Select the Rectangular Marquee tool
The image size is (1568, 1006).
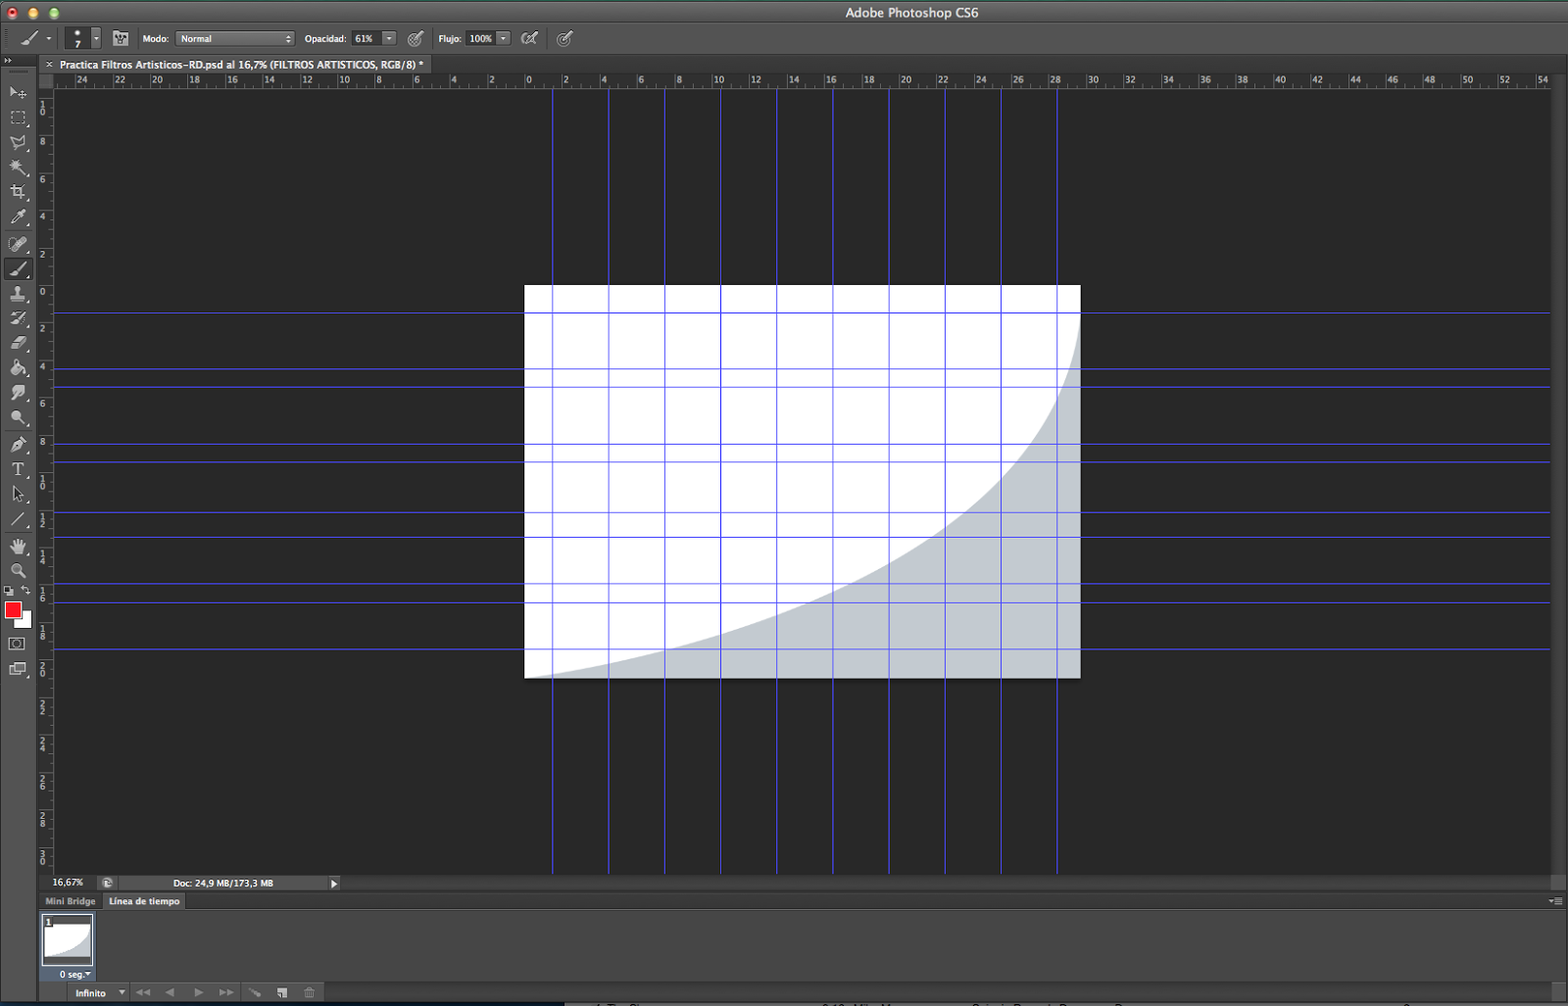18,118
